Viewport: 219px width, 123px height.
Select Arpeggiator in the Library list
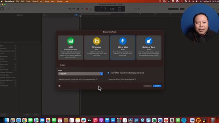(4, 86)
